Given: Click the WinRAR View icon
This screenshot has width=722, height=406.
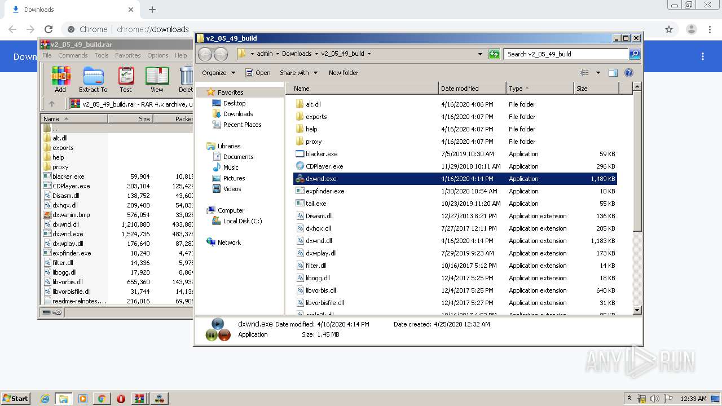Looking at the screenshot, I should pyautogui.click(x=157, y=79).
